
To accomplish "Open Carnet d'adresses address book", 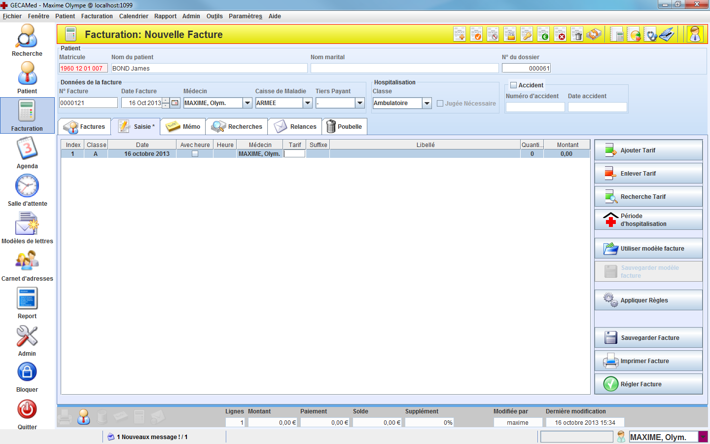I will pos(27,263).
